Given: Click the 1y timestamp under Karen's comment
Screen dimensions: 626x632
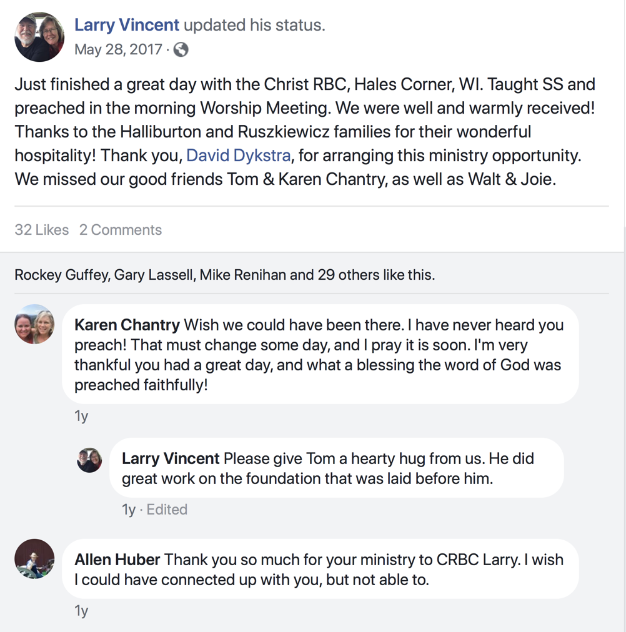Looking at the screenshot, I should (81, 416).
